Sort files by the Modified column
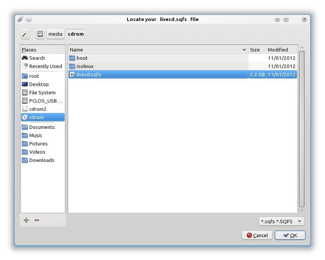Image resolution: width=325 pixels, height=260 pixels. pos(282,50)
